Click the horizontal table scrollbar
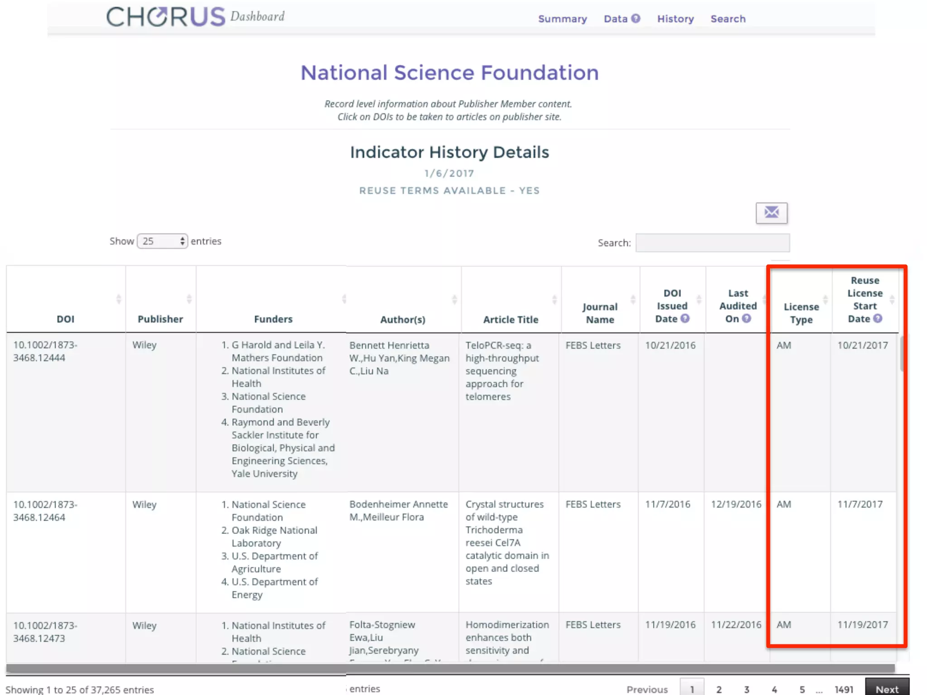The image size is (927, 695). coord(450,668)
